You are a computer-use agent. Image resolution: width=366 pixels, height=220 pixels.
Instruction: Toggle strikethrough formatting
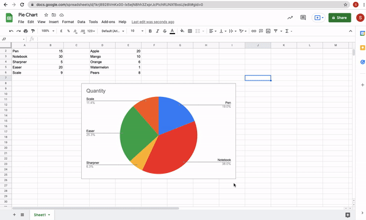(x=165, y=31)
